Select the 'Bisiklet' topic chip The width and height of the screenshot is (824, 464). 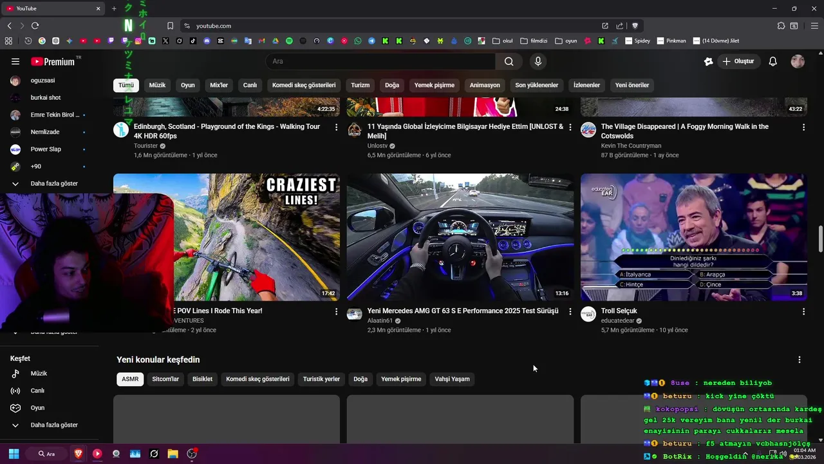202,379
